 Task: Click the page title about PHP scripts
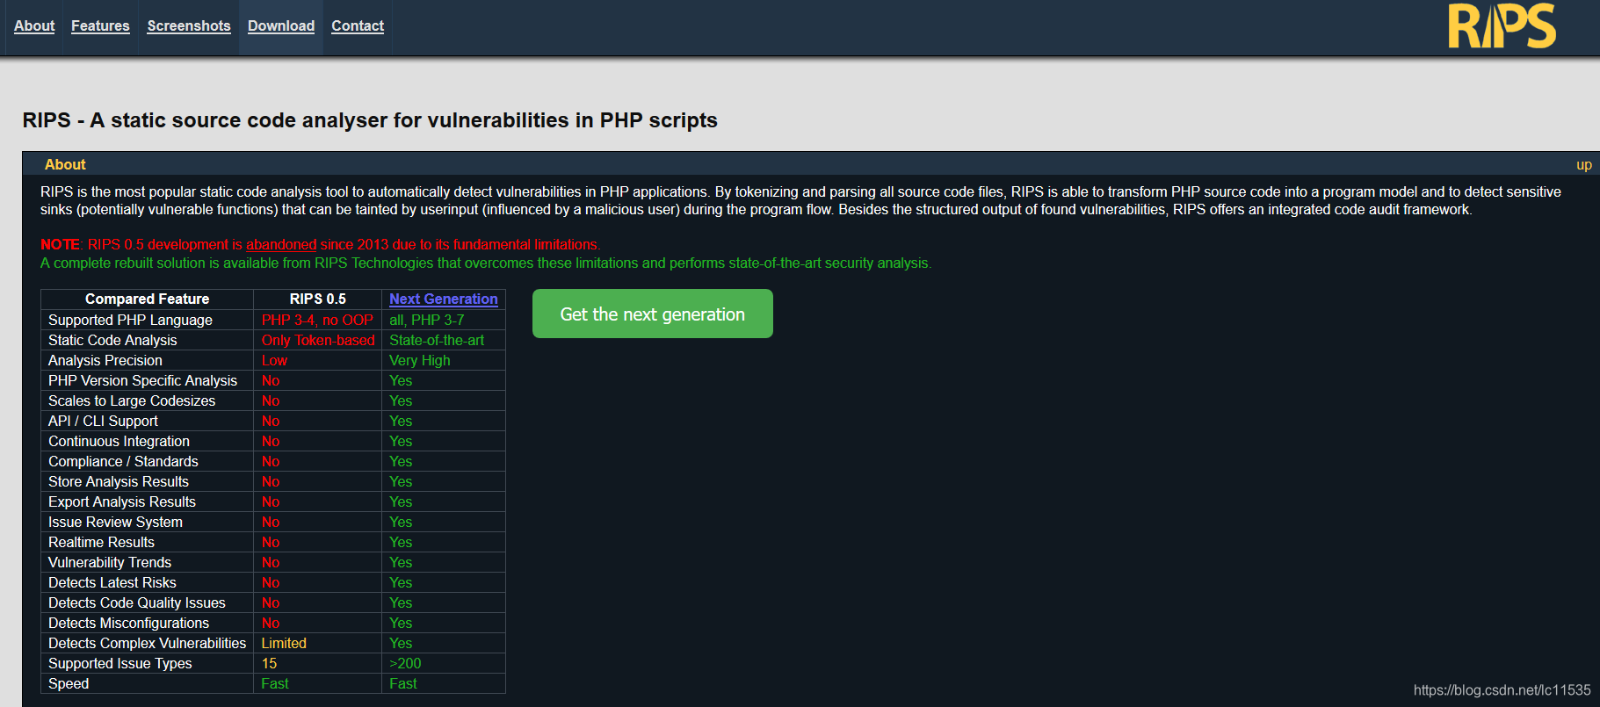(370, 120)
